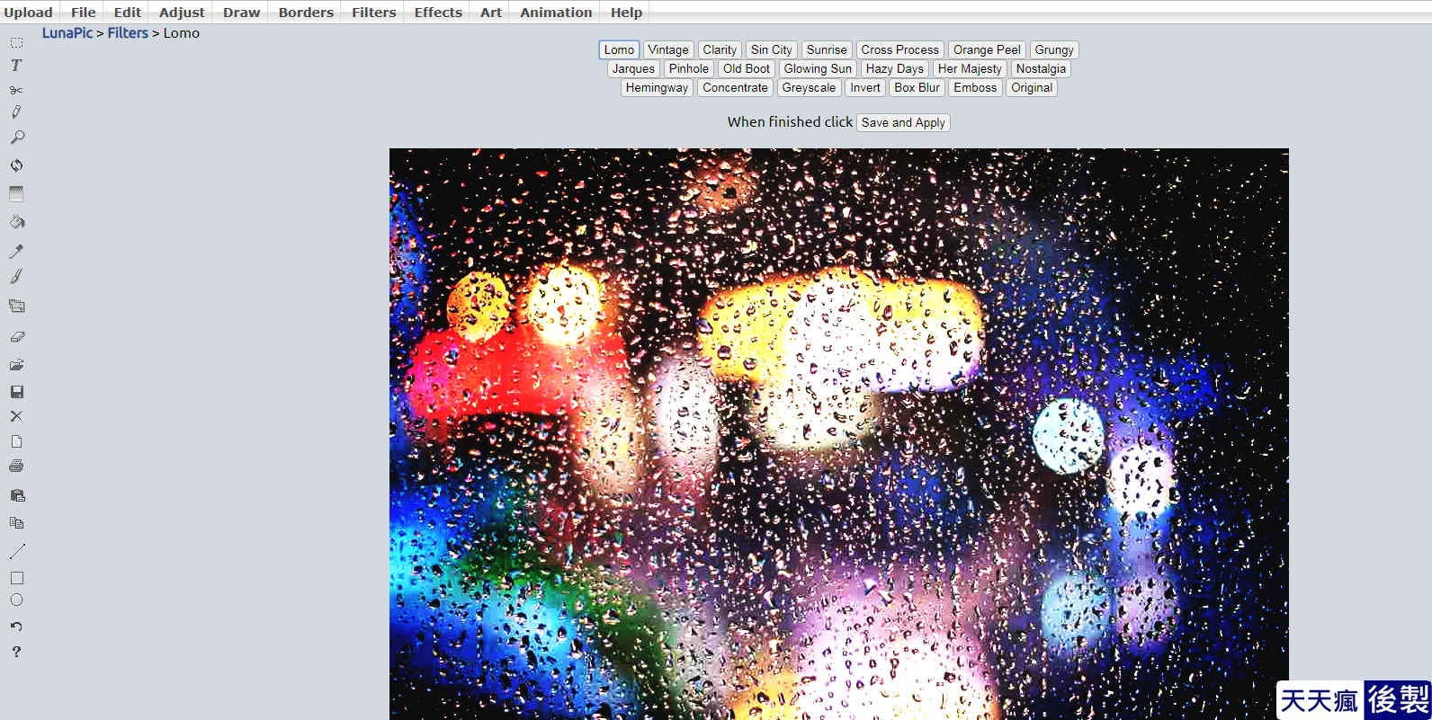This screenshot has height=720, width=1432.
Task: Click the rotate image icon
Action: point(16,165)
